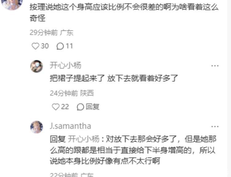Click the username 开心小杨 above the comment
The height and width of the screenshot is (177, 231).
(65, 65)
